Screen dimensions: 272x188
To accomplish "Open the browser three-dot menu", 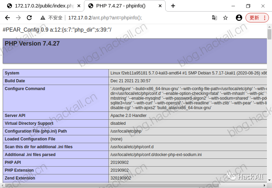I will click(265, 18).
